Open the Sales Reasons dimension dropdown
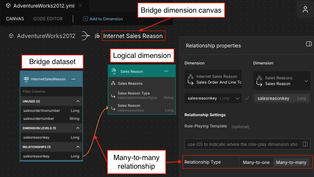 pyautogui.click(x=281, y=81)
